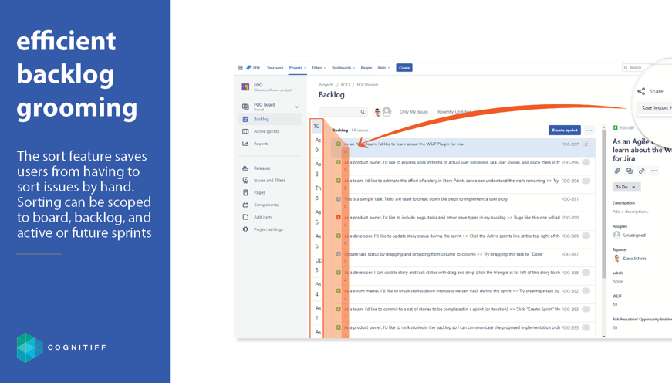Open Issues and filters in the sidebar

pos(270,180)
